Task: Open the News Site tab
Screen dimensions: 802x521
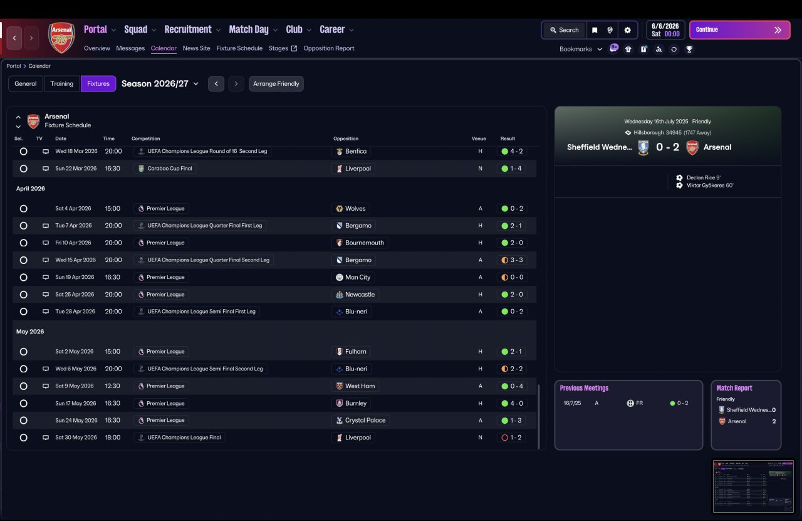Action: click(x=197, y=48)
